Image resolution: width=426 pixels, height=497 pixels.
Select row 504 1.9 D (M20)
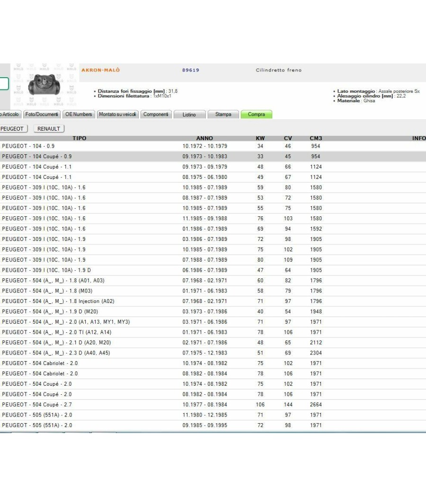(213, 311)
